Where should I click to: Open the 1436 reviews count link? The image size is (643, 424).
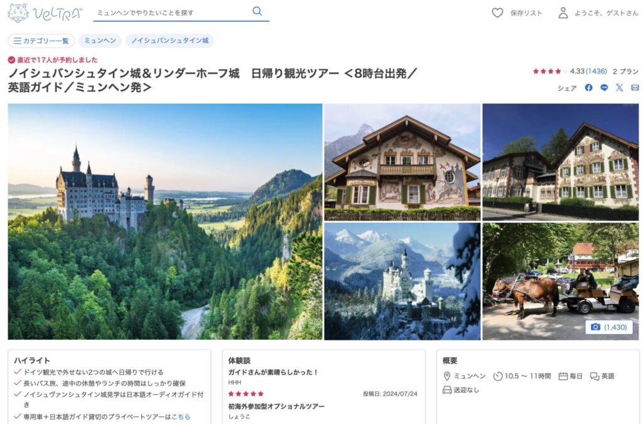tap(597, 72)
